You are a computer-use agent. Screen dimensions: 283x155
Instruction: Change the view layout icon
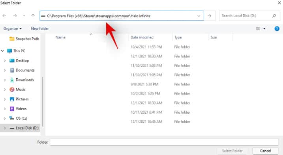[x=258, y=29]
